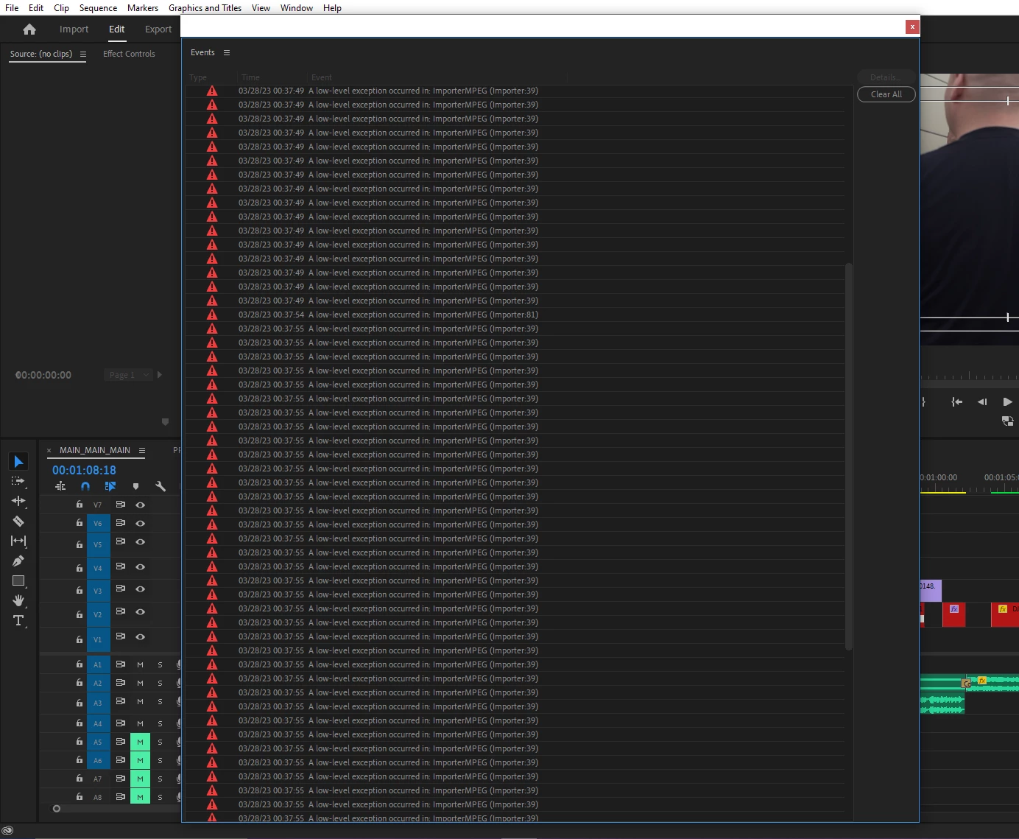This screenshot has width=1019, height=839.
Task: Toggle Linked Selection in timeline
Action: click(x=110, y=486)
